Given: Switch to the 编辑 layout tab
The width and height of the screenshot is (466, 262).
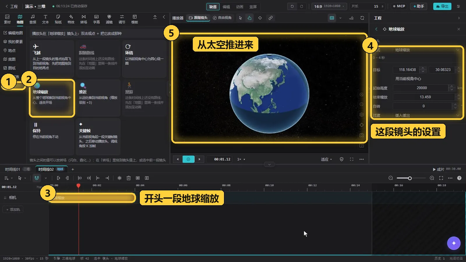Looking at the screenshot, I should pyautogui.click(x=226, y=7).
